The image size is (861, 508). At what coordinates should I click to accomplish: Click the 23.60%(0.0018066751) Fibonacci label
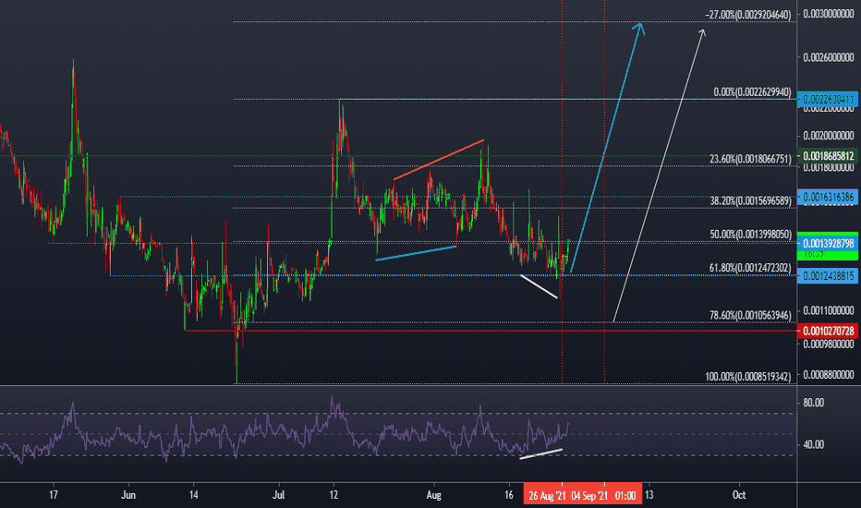(x=751, y=159)
